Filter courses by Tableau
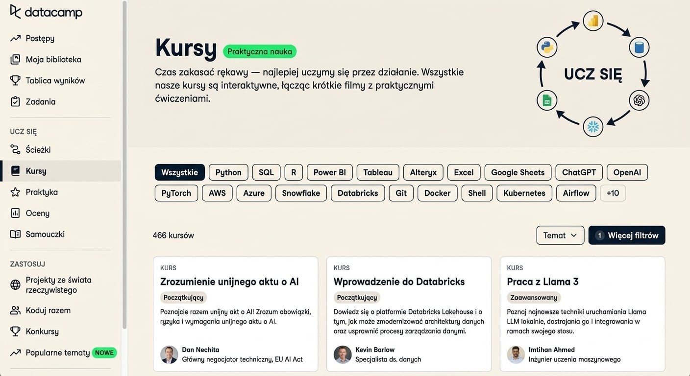This screenshot has height=376, width=690. (x=378, y=172)
